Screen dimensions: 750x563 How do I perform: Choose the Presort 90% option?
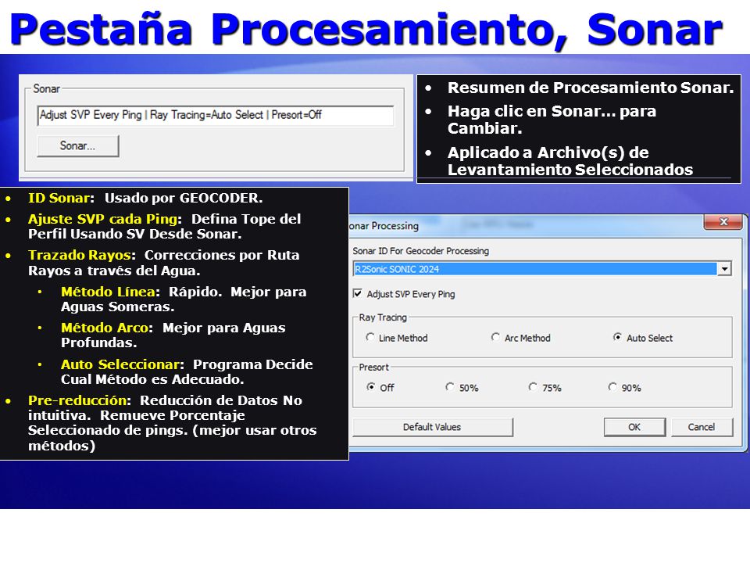click(x=612, y=387)
